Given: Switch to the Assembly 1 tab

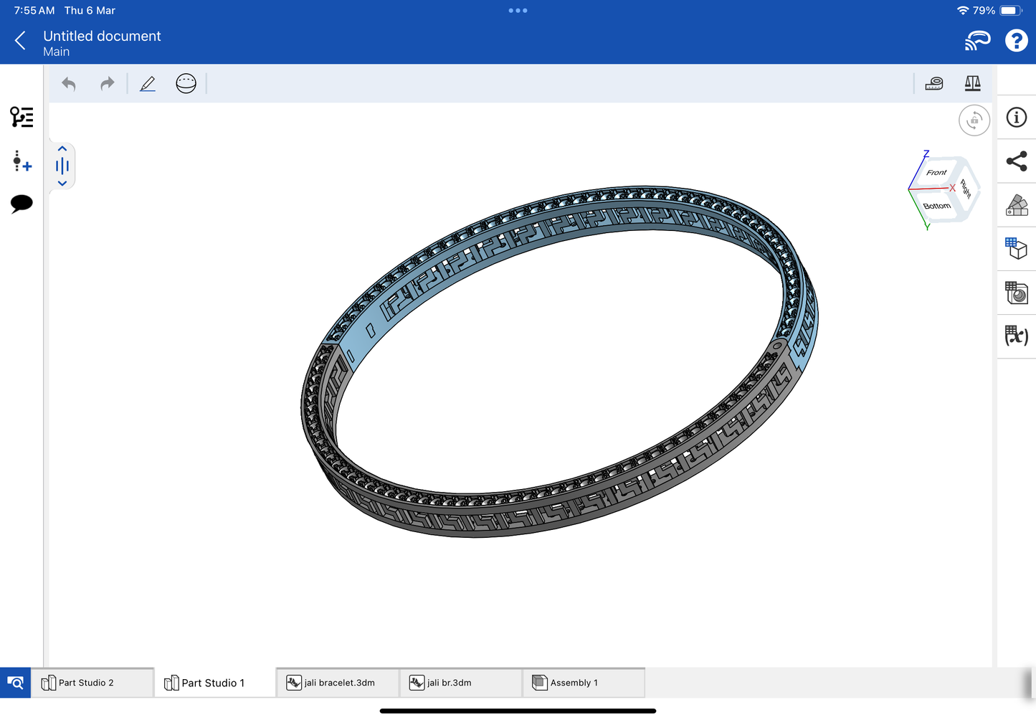Looking at the screenshot, I should point(583,683).
